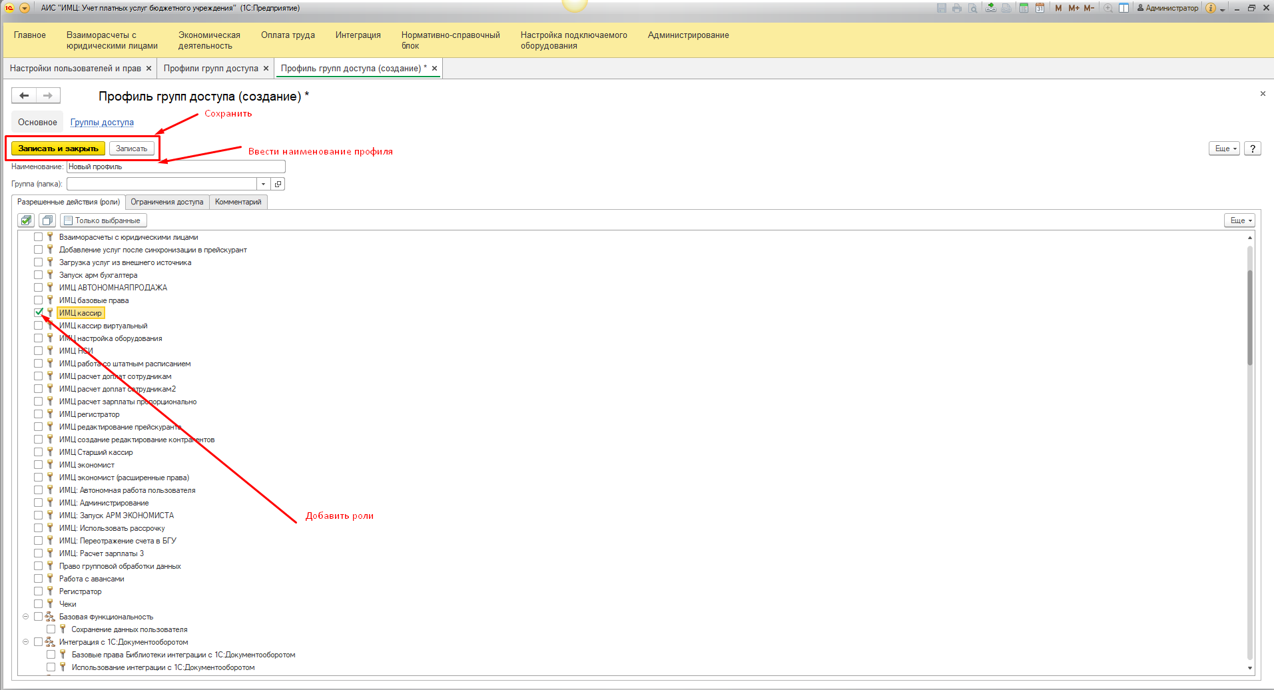Screen dimensions: 1274x690
Task: Click the back arrow navigation button
Action: 24,96
